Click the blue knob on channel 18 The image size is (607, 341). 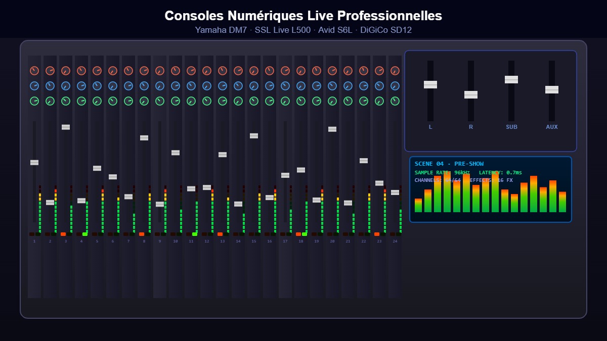pos(300,85)
